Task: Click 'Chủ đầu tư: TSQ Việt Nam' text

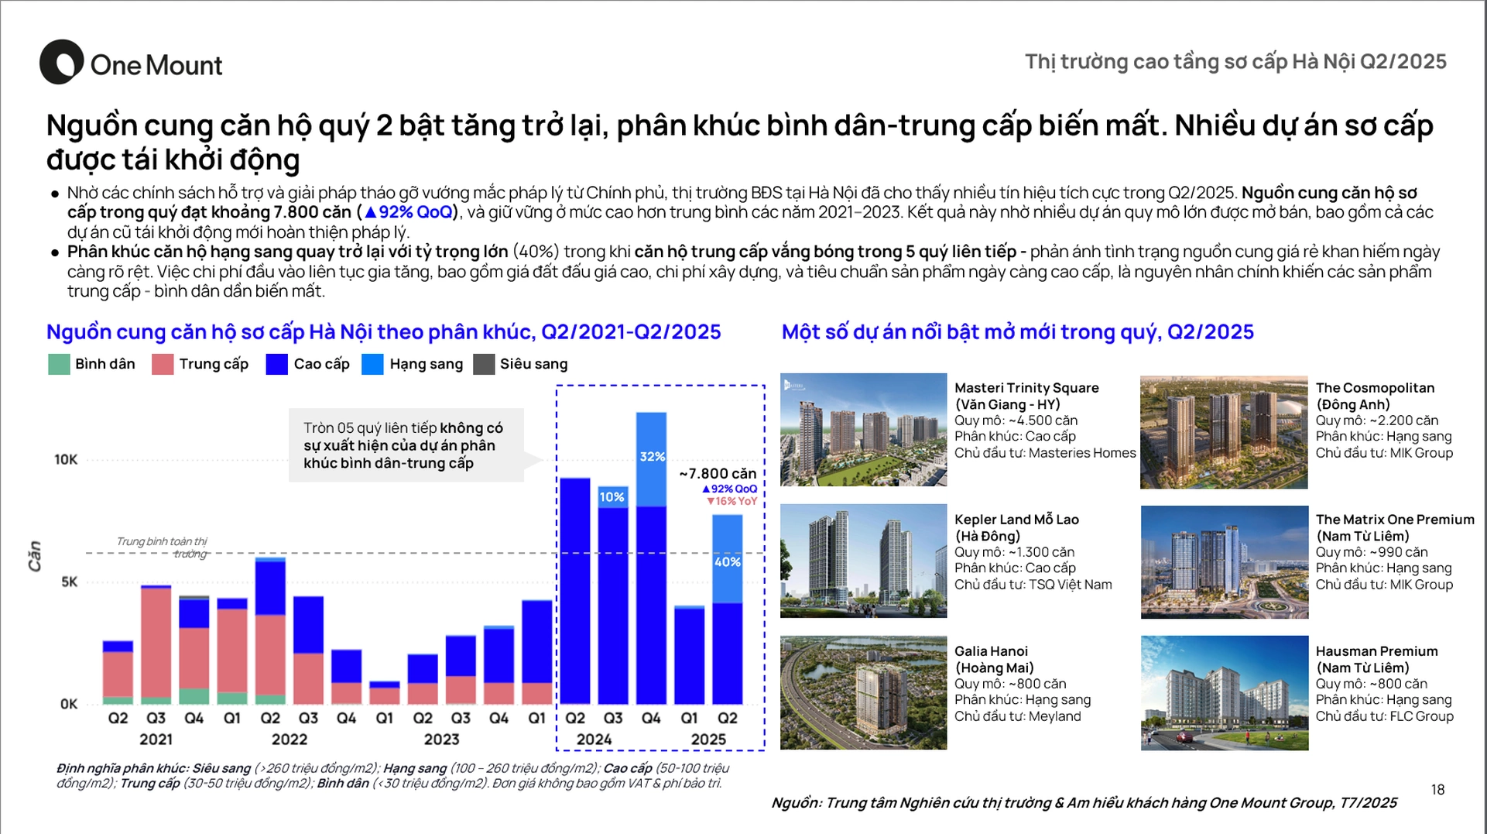Action: click(1033, 585)
